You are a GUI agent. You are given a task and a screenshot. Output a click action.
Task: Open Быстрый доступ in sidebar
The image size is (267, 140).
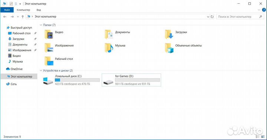[19, 27]
